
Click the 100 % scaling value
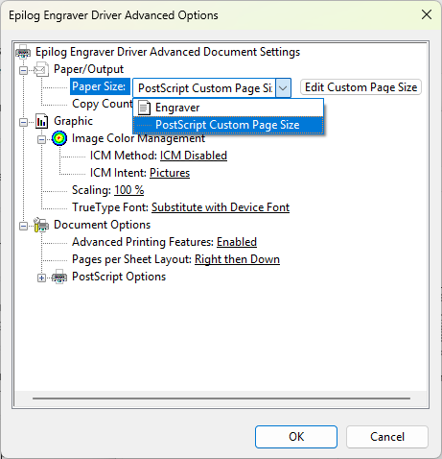[x=129, y=190]
